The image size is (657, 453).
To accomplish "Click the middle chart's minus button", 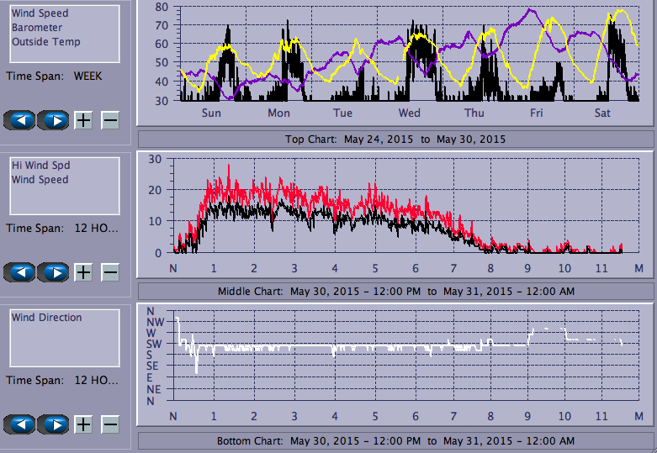I will (x=110, y=272).
